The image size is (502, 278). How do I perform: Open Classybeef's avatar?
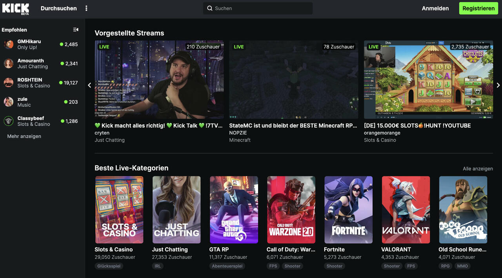[9, 121]
